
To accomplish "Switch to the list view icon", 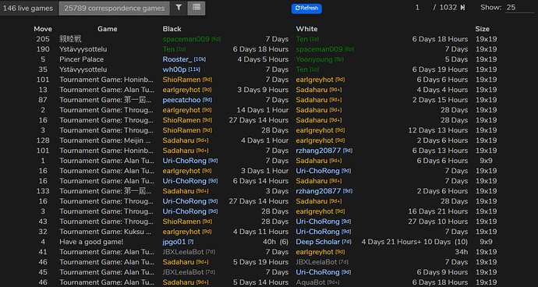I will tap(196, 8).
